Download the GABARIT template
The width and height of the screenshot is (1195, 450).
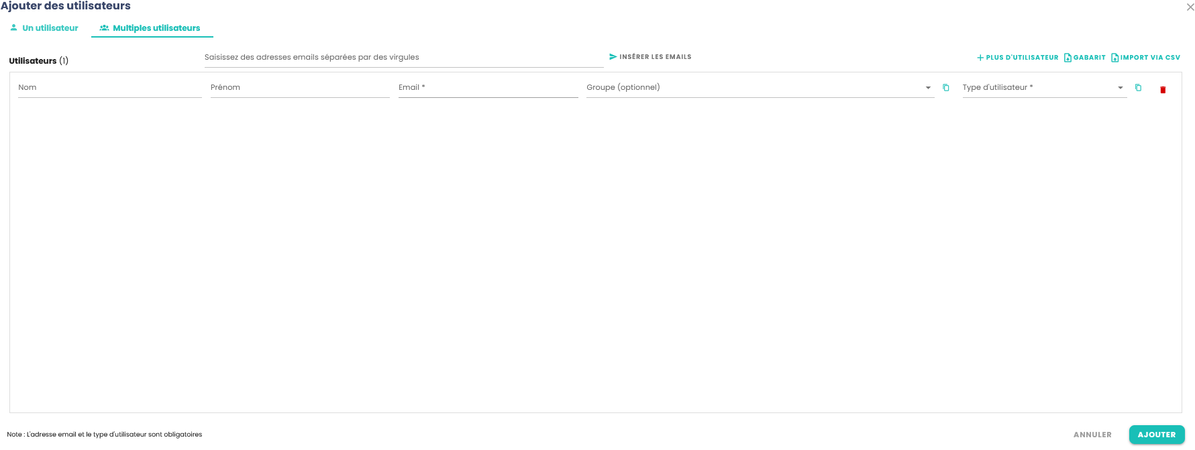click(x=1085, y=58)
